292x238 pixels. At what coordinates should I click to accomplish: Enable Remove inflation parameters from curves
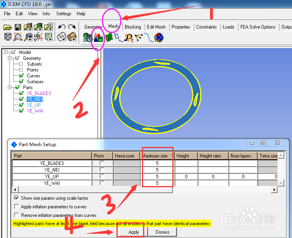[x=16, y=215]
